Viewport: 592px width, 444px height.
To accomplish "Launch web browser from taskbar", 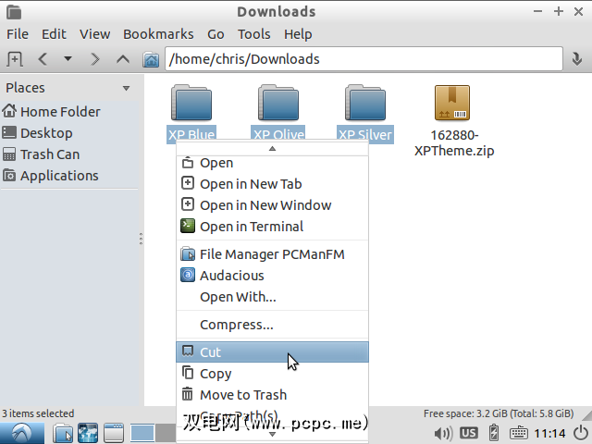I will pyautogui.click(x=88, y=433).
